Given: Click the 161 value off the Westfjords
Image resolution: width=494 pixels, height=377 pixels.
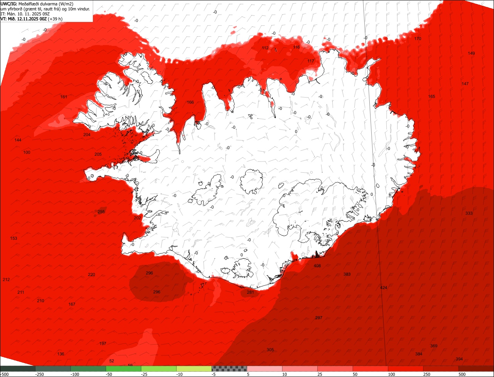Looking at the screenshot, I should (64, 97).
